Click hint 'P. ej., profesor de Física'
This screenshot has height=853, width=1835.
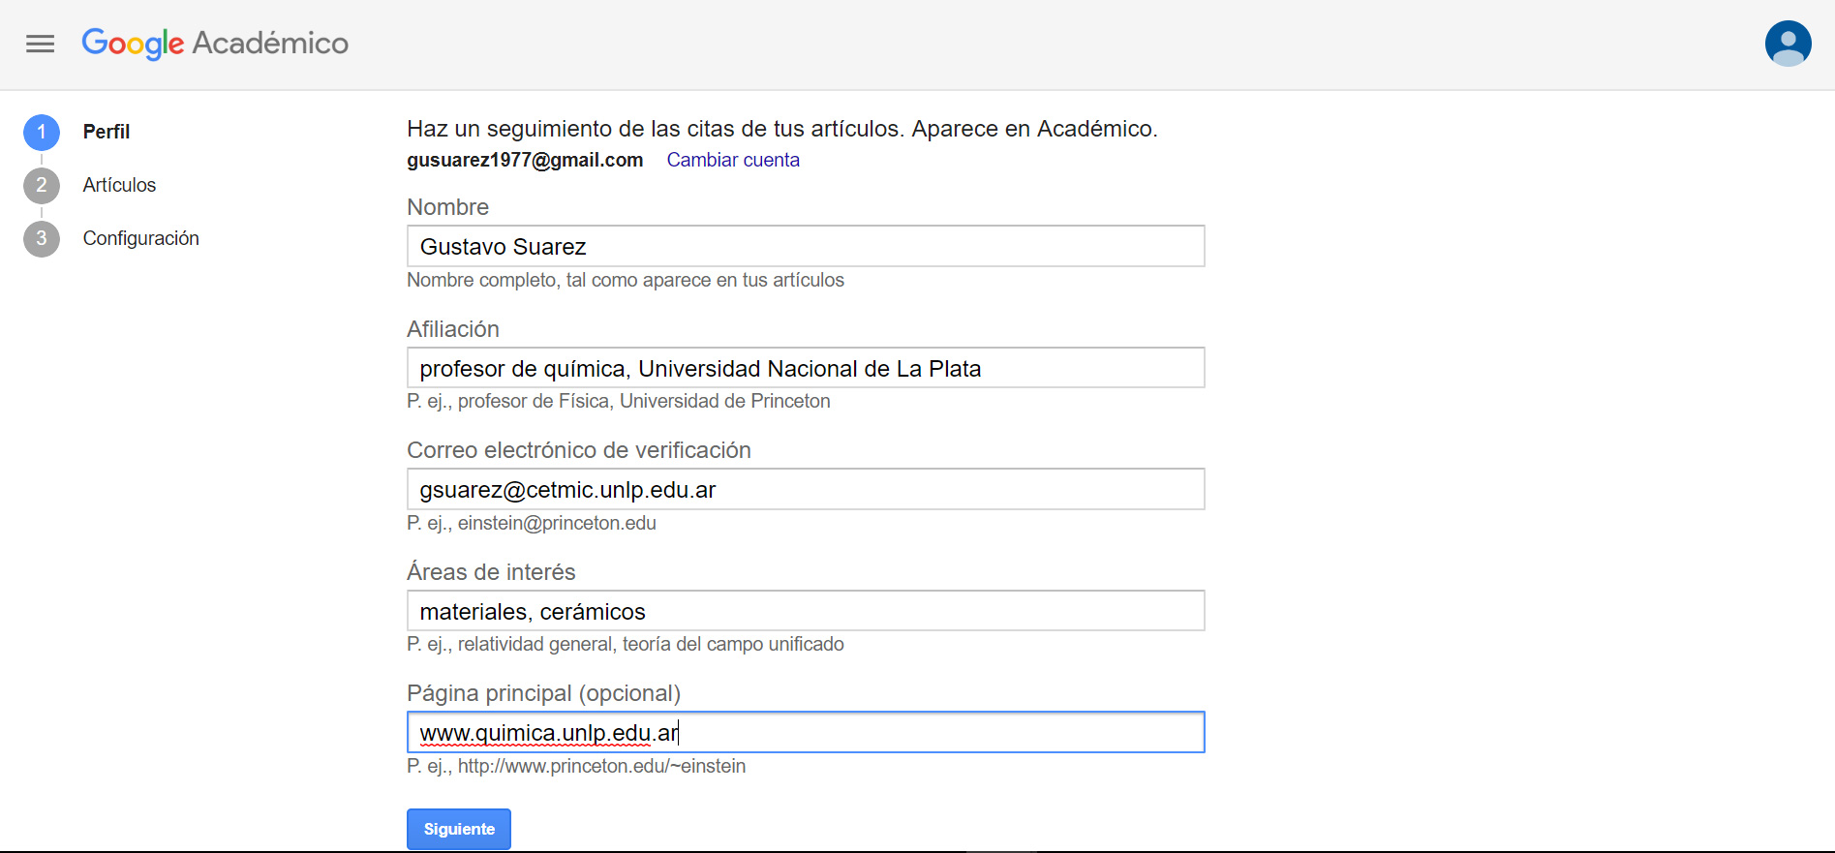tap(619, 401)
